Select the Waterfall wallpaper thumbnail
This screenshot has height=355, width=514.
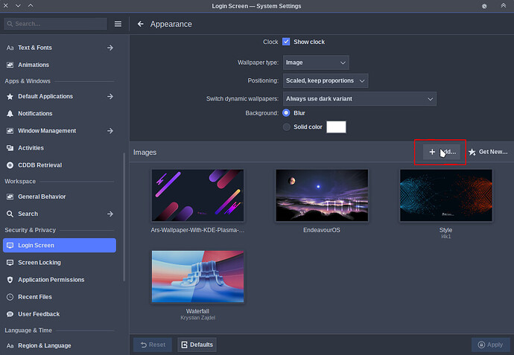pos(197,277)
